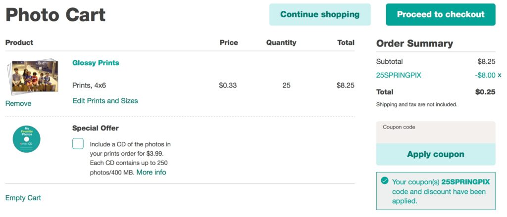This screenshot has height=217, width=507.
Task: Open More info about the photo CD
Action: tap(151, 172)
